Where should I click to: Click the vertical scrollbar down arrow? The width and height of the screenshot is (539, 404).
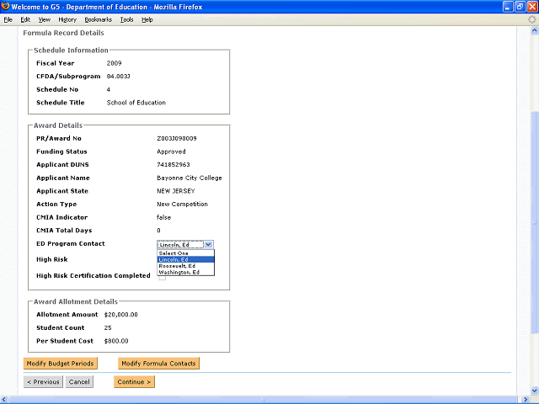534,391
